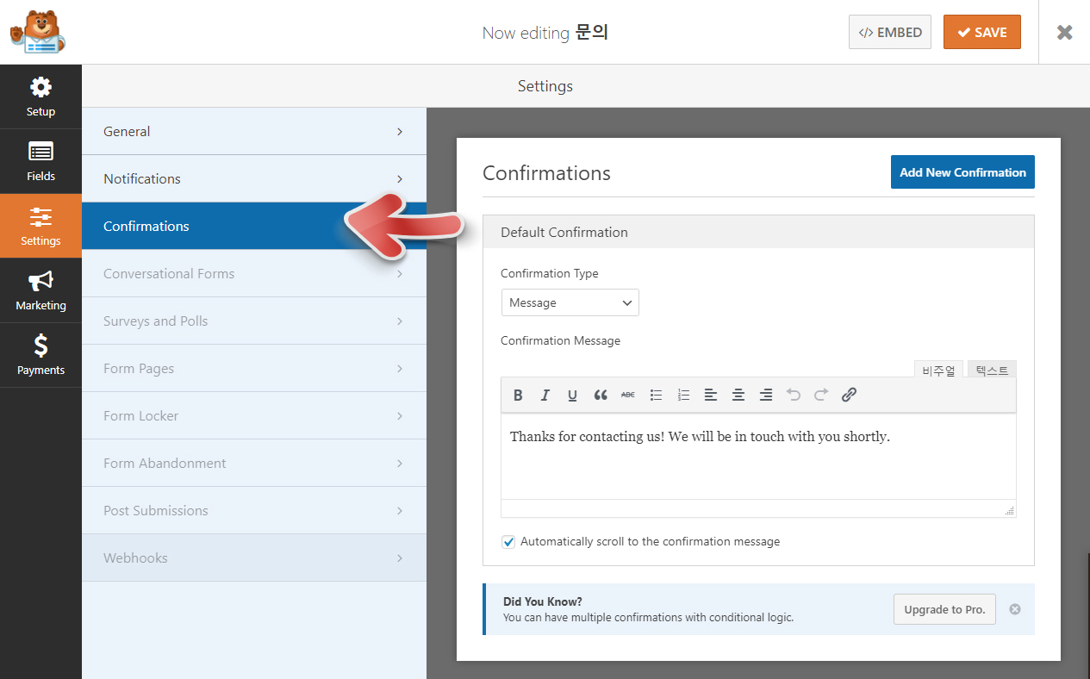Insert a blockquote
The height and width of the screenshot is (679, 1090).
pyautogui.click(x=601, y=395)
